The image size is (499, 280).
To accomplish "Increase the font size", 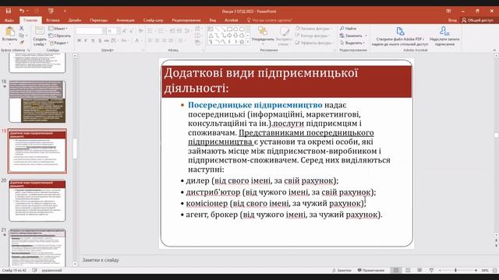I will 125,31.
